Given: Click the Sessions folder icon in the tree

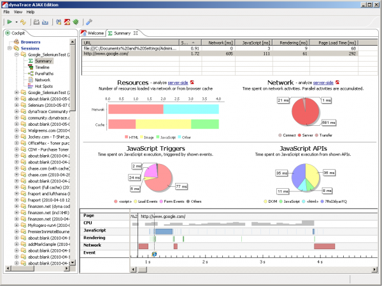Looking at the screenshot, I should [17, 48].
